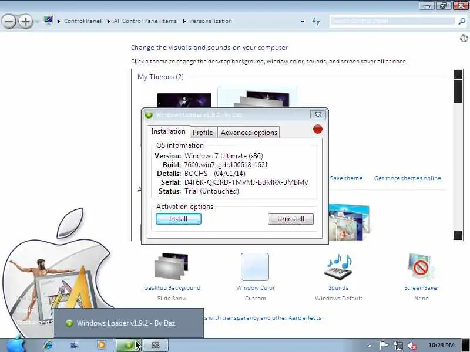Open the Control Panel breadcrumb
Screen dimensions: 470x352
coord(83,21)
